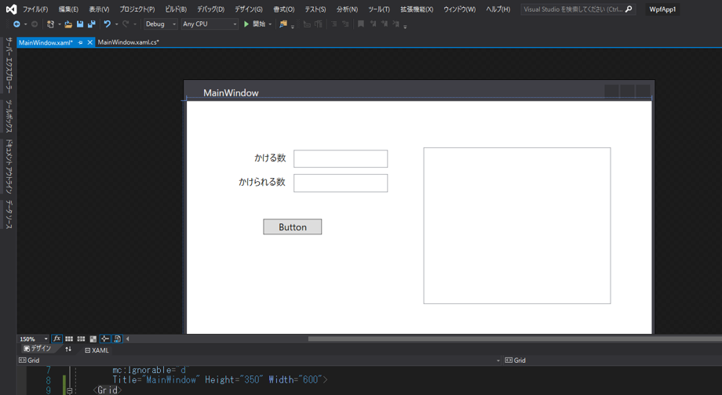Open the データ ソース side panel
This screenshot has height=395, width=722.
[9, 215]
